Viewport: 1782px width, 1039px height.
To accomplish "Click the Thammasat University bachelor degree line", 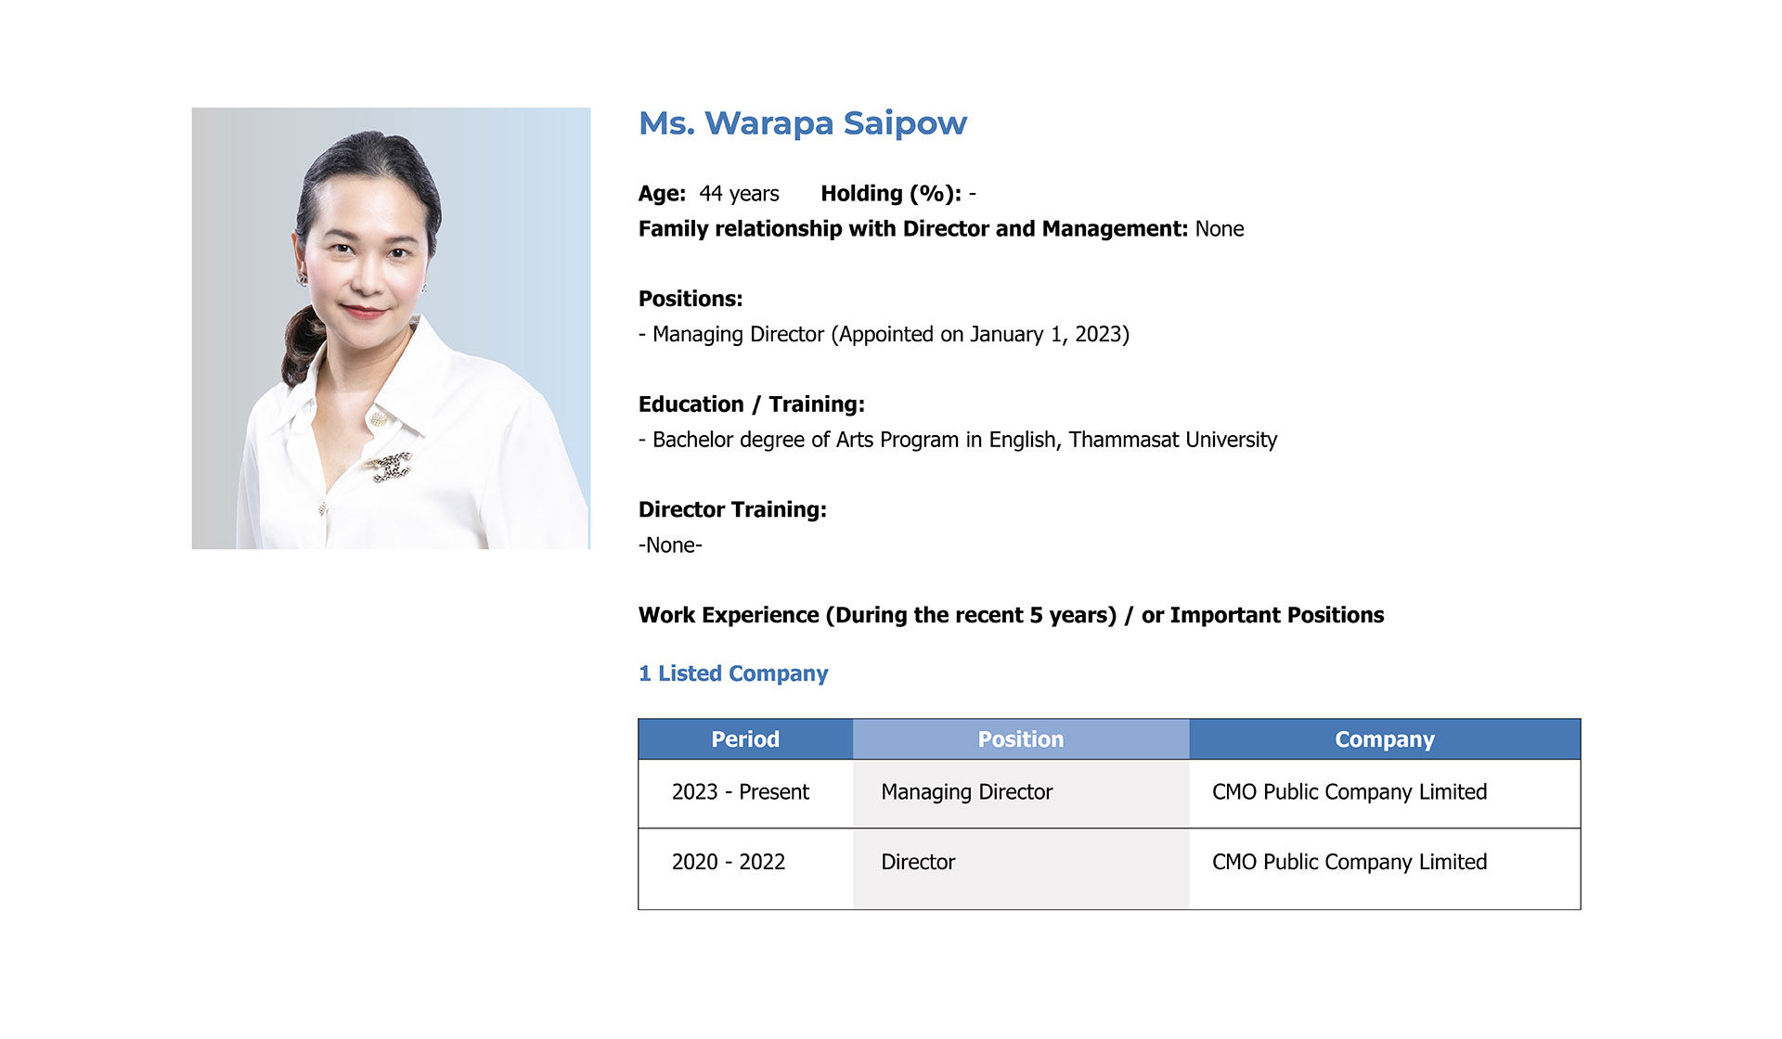I will point(958,440).
